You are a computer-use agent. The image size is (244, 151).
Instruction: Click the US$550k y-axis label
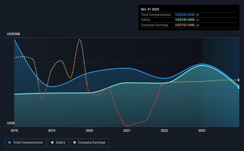(14, 34)
